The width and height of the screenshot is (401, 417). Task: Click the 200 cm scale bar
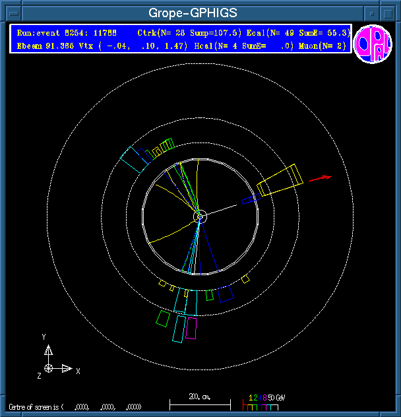(200, 401)
